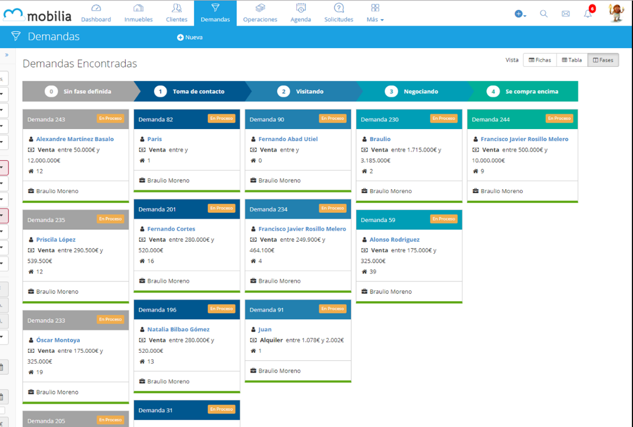
Task: Select the Fases view button
Action: click(603, 60)
